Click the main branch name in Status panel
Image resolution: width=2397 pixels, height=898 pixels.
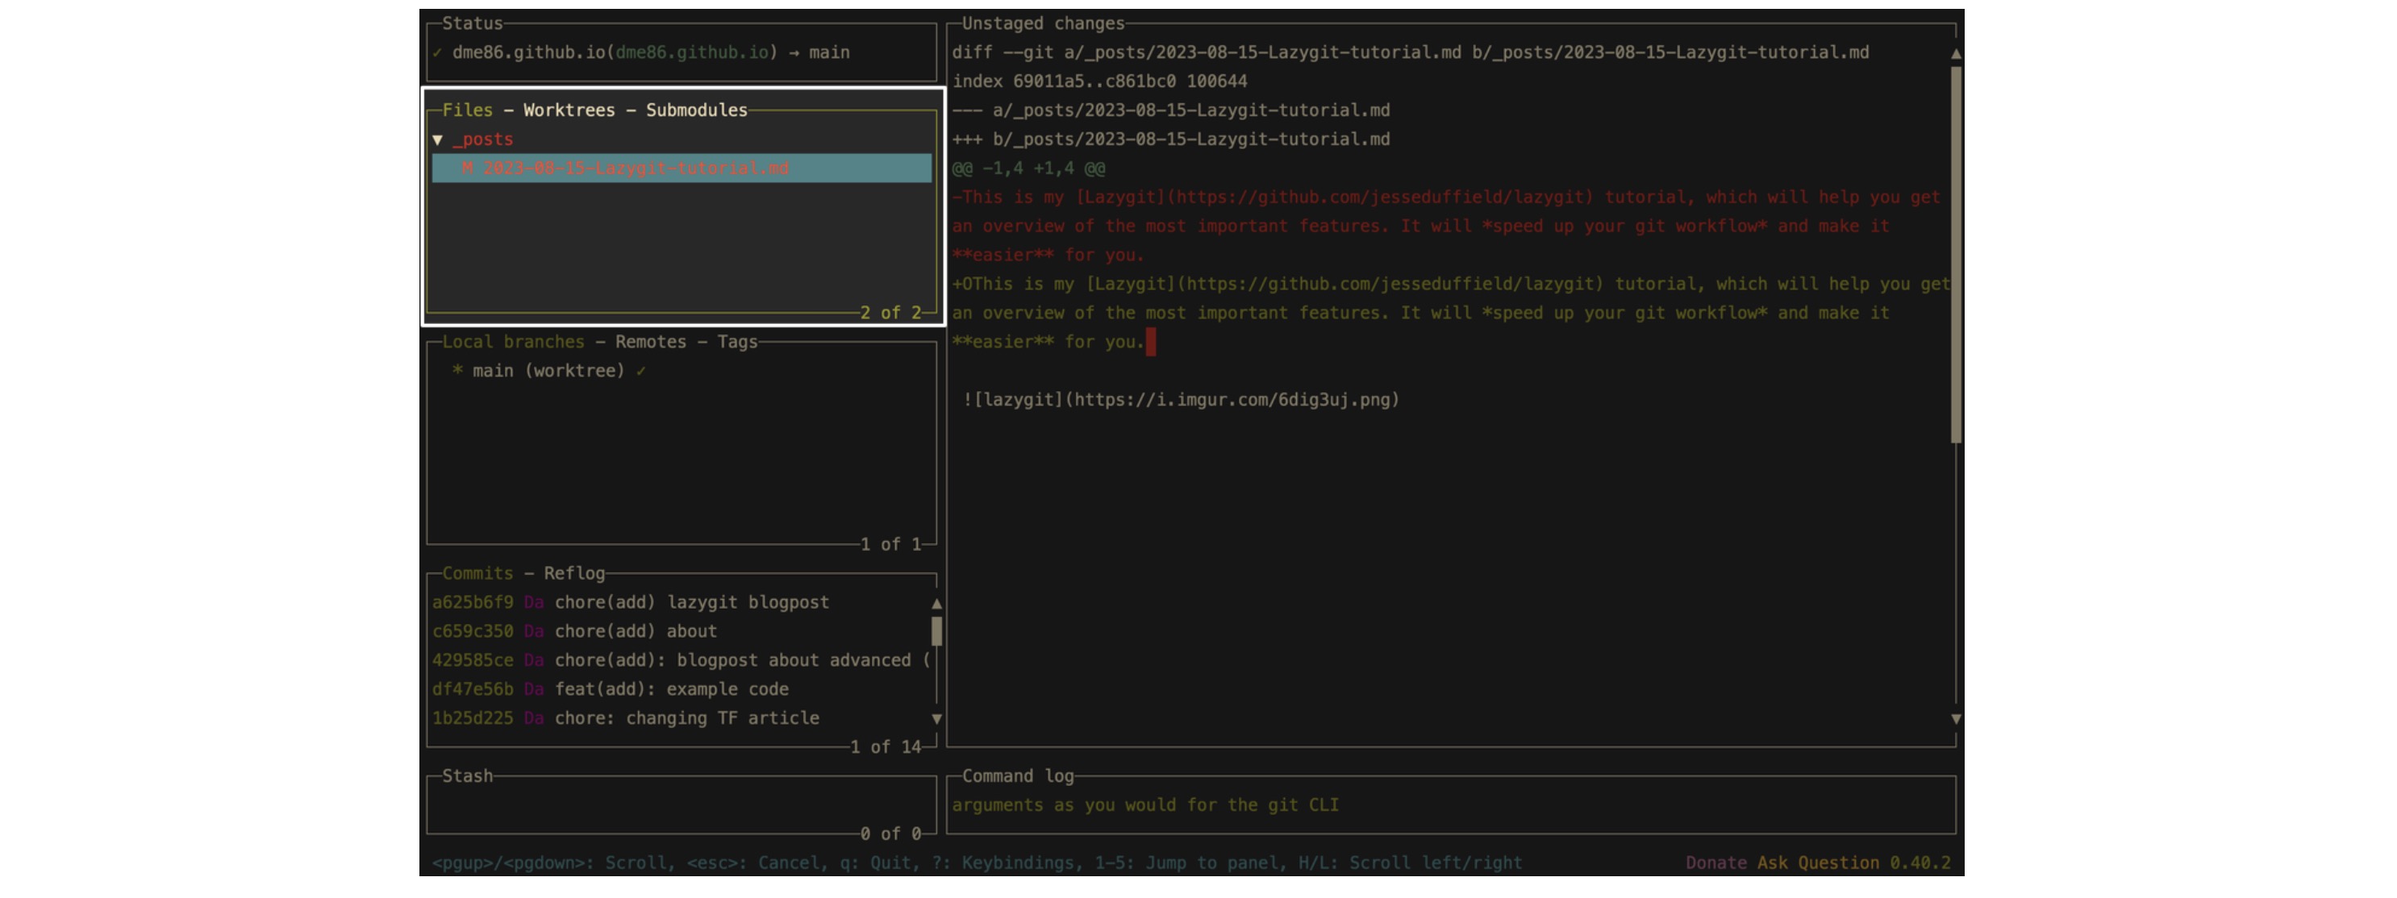(829, 52)
